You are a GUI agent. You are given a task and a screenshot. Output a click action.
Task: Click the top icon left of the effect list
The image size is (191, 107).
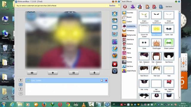(21, 80)
